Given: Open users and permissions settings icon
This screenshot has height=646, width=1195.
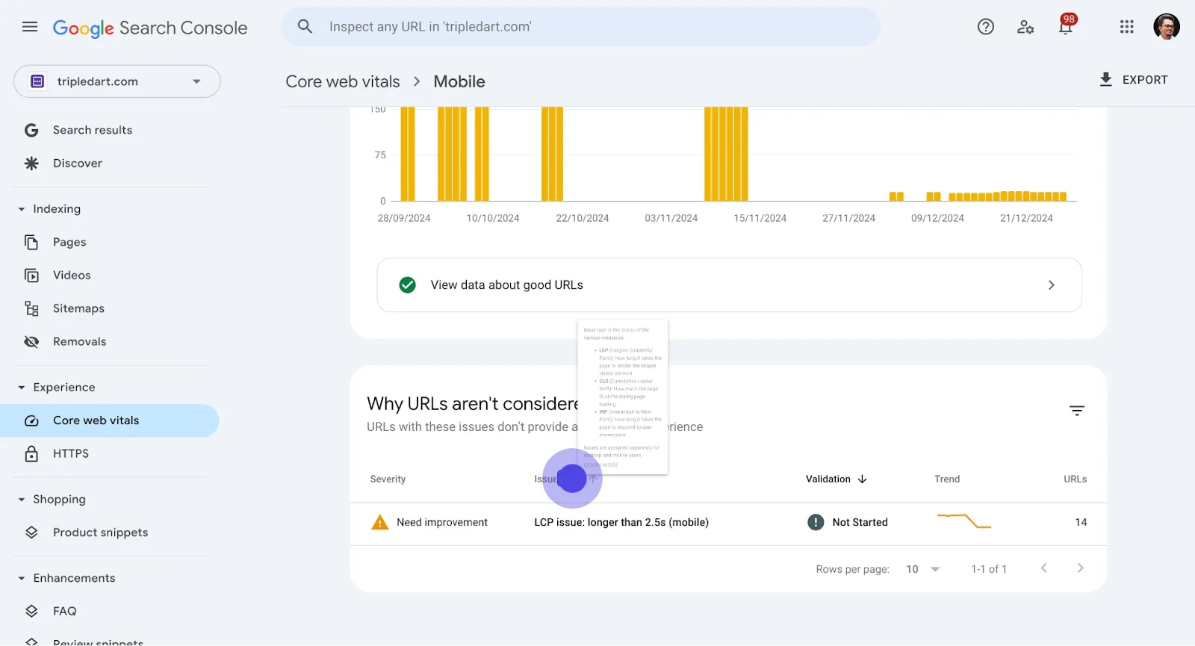Looking at the screenshot, I should point(1025,27).
